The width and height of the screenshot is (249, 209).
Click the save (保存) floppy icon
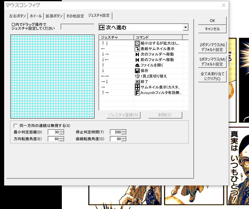click(137, 71)
